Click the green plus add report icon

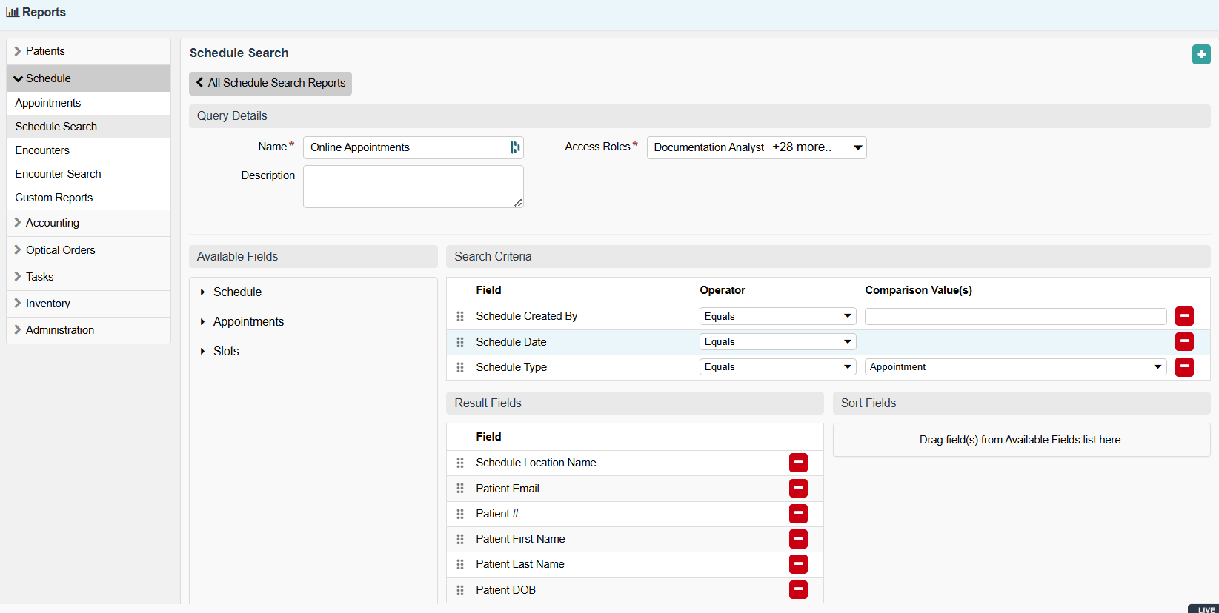click(1201, 54)
